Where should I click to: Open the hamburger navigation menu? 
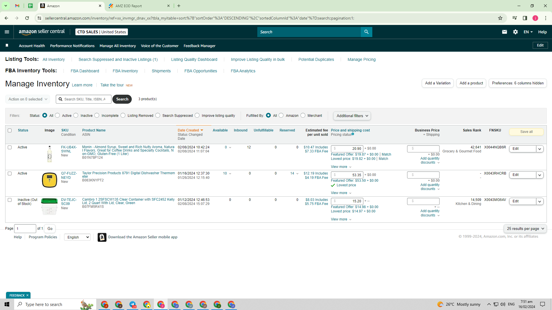[x=7, y=32]
